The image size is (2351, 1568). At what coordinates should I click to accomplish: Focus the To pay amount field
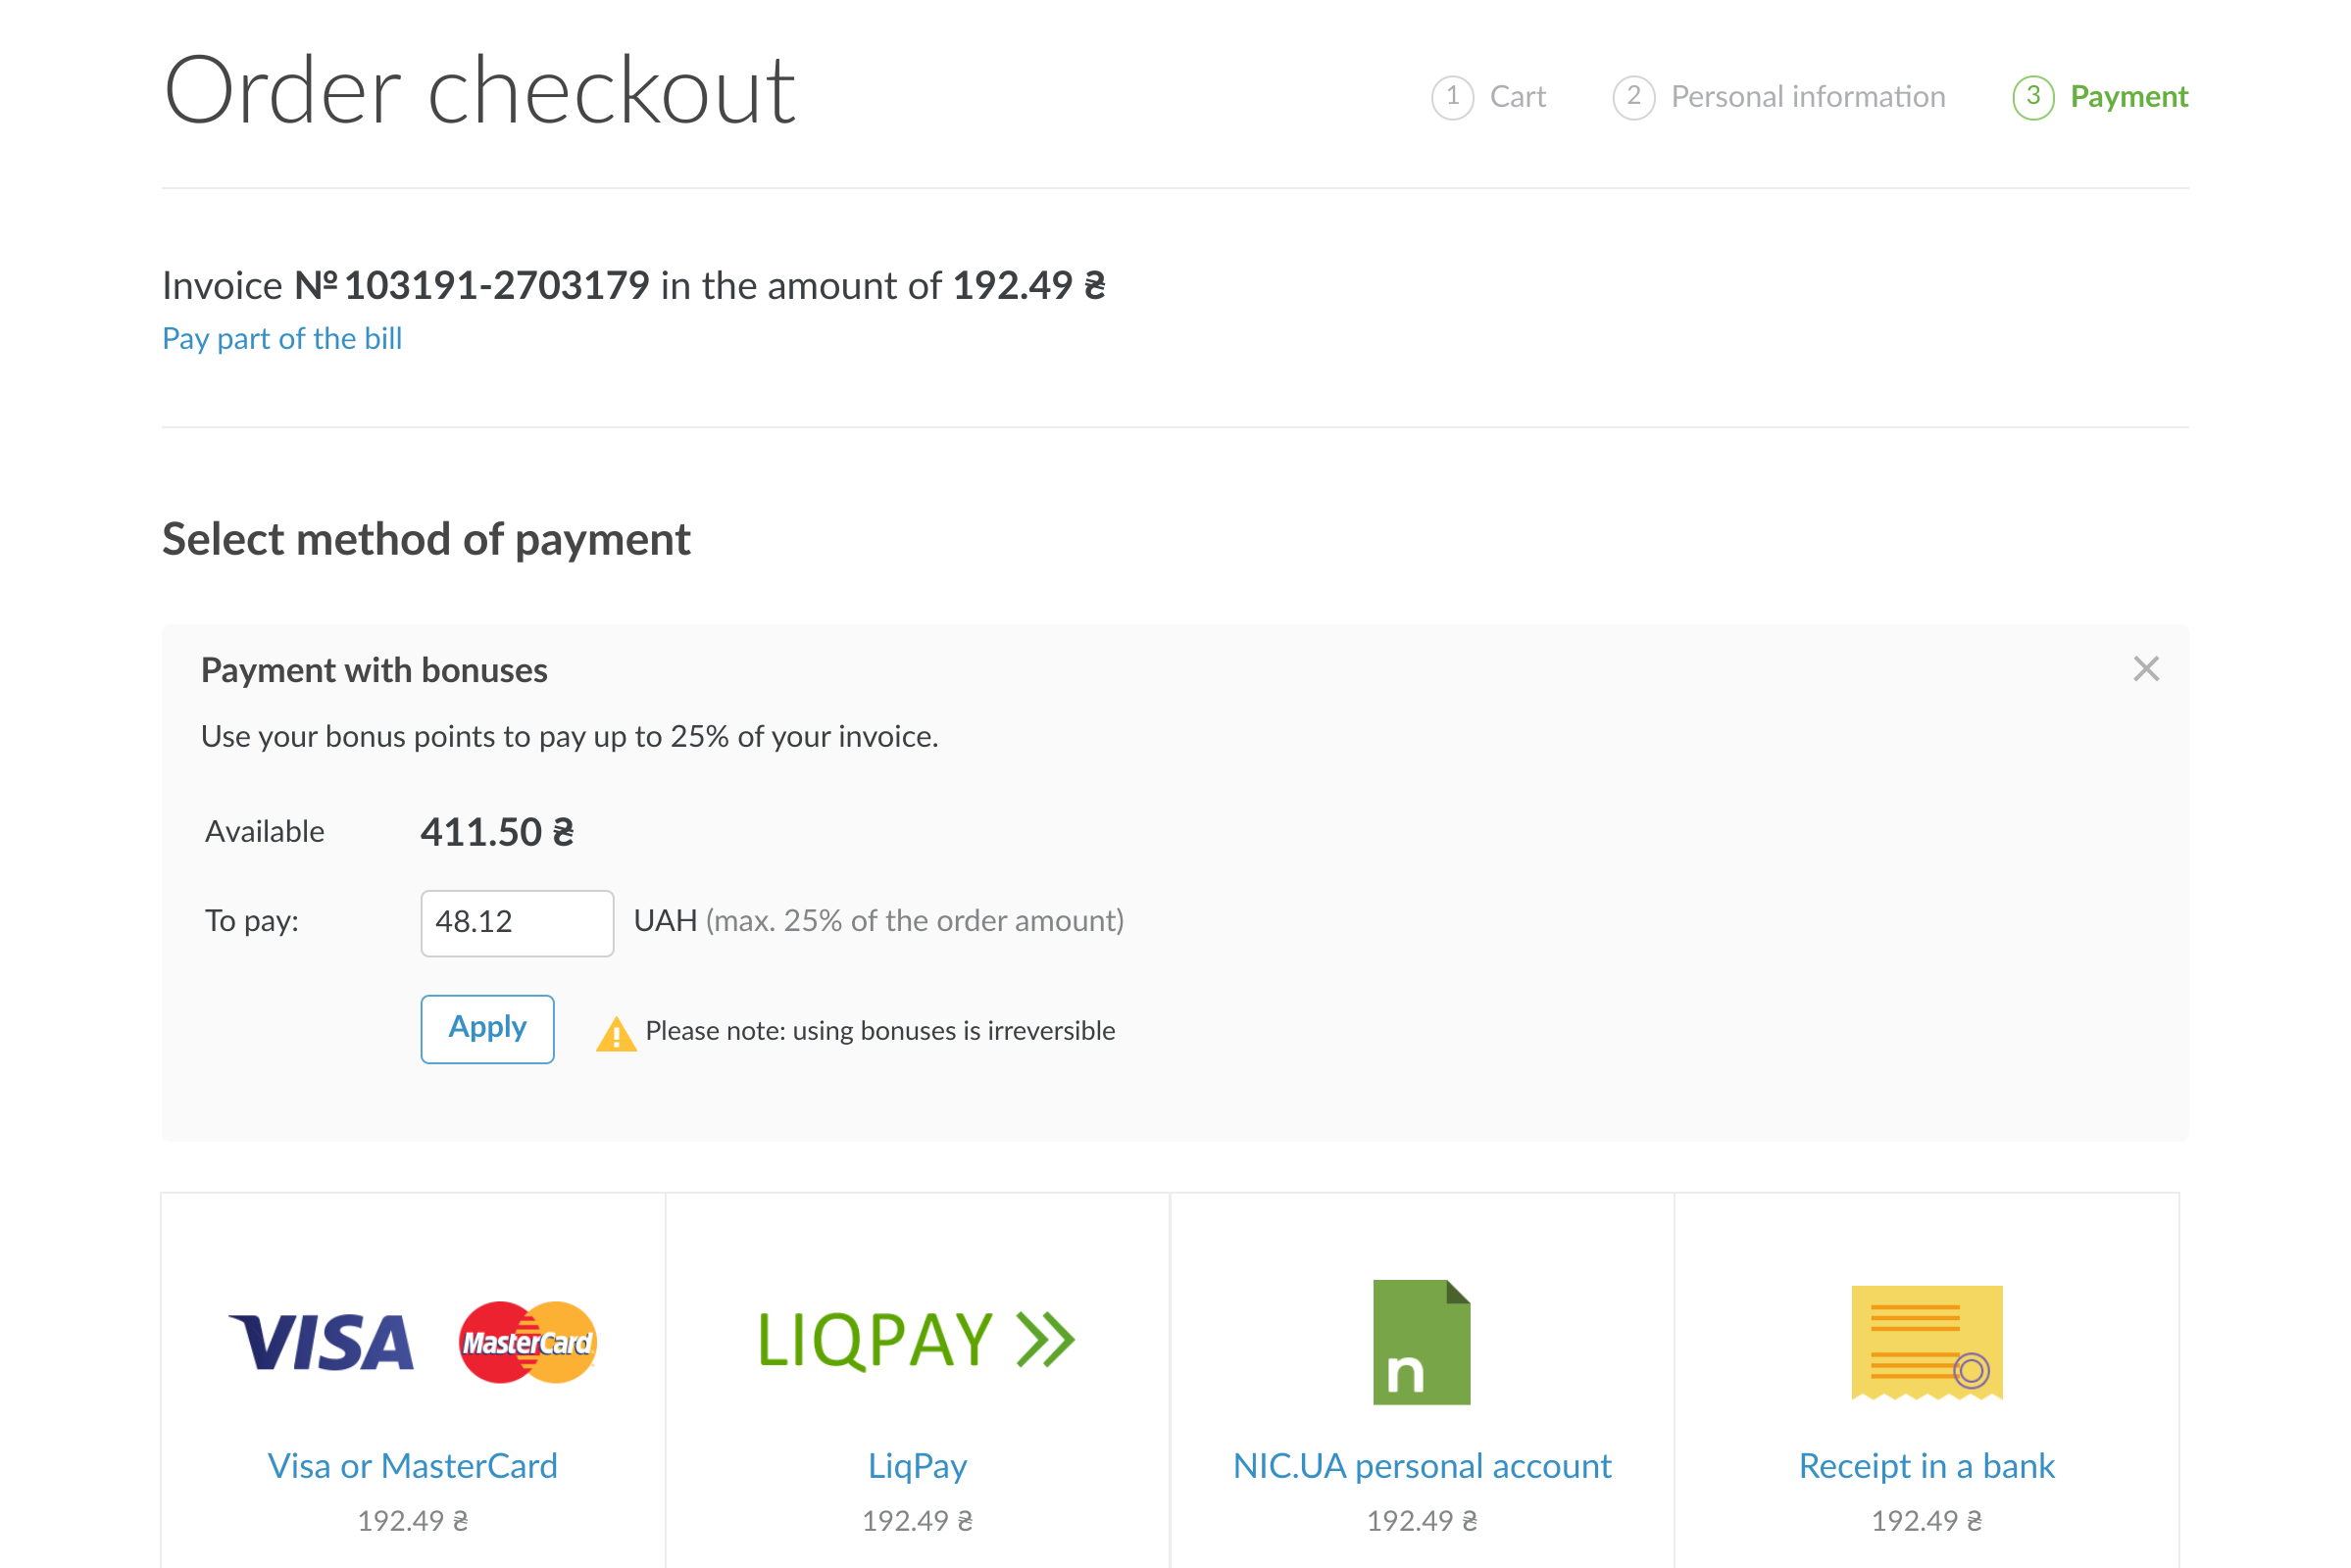[x=517, y=922]
